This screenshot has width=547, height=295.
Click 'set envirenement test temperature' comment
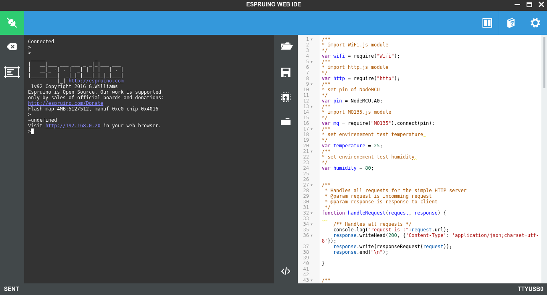point(372,134)
